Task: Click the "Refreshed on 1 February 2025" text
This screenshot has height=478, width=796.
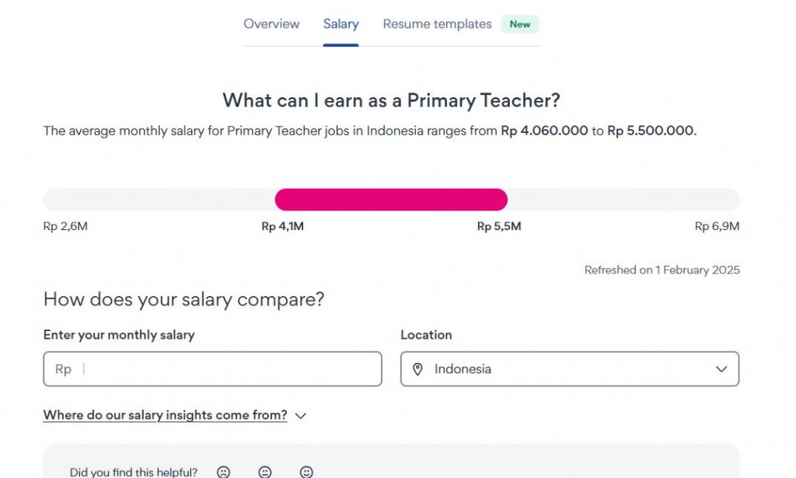Action: (662, 270)
